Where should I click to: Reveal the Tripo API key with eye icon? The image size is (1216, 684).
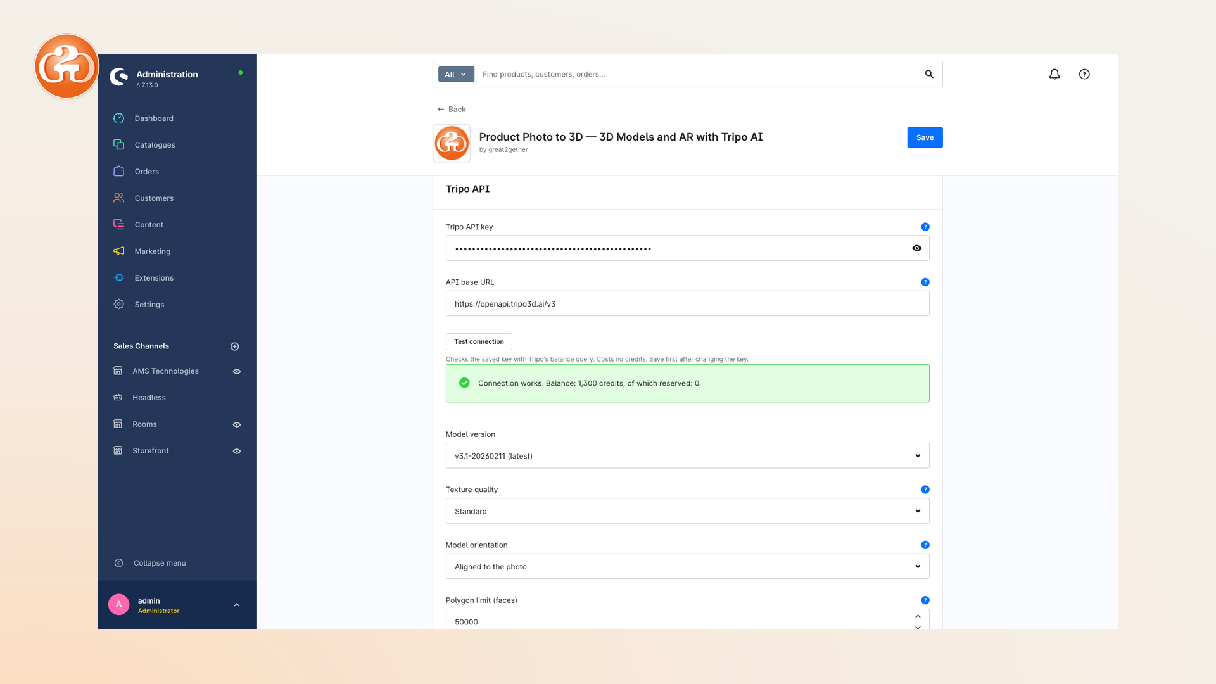(x=916, y=248)
